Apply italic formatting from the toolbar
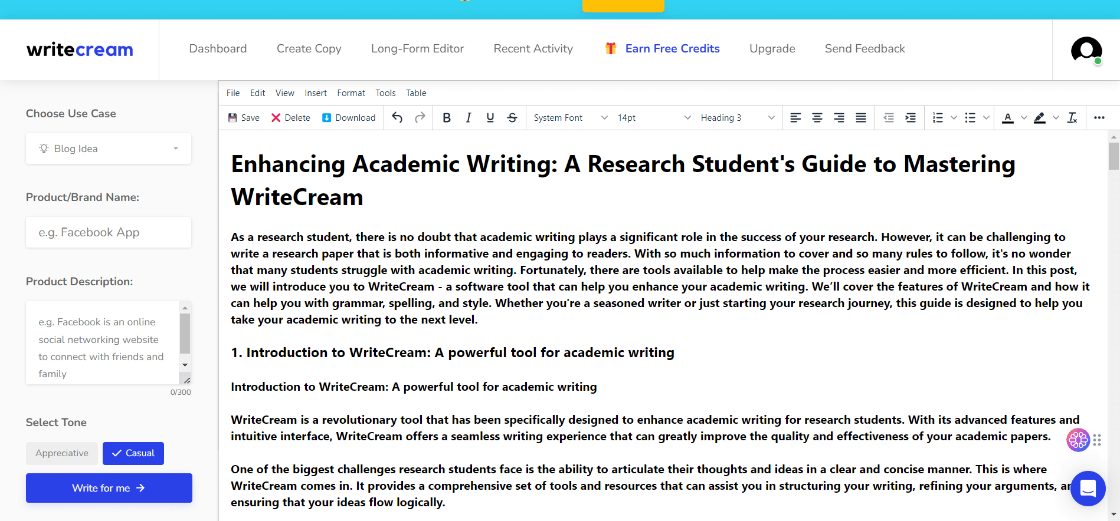1120x521 pixels. tap(469, 118)
